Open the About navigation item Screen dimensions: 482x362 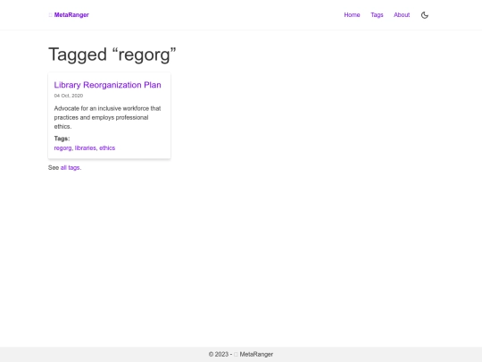tap(402, 15)
